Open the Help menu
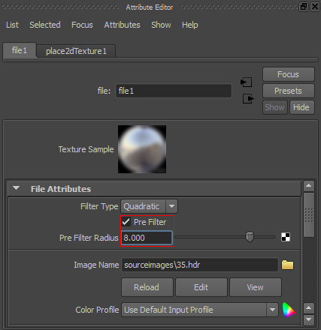Image resolution: width=321 pixels, height=330 pixels. (x=190, y=25)
